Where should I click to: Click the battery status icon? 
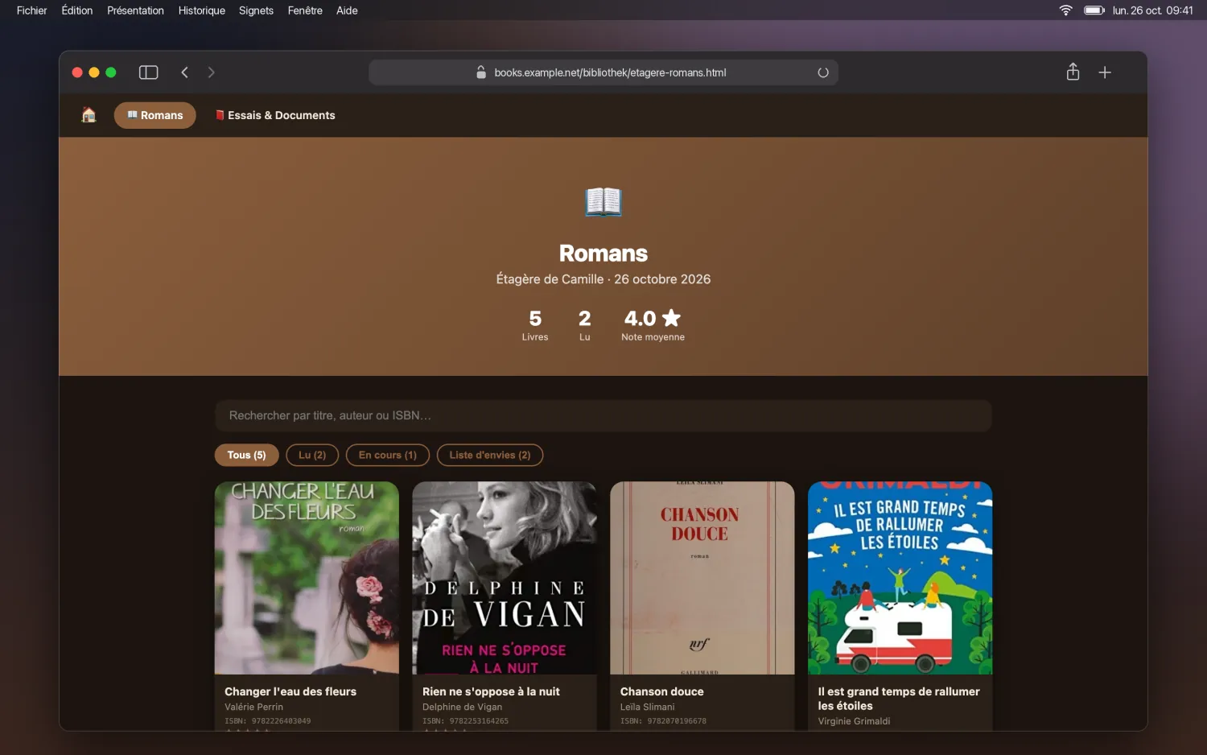1094,10
